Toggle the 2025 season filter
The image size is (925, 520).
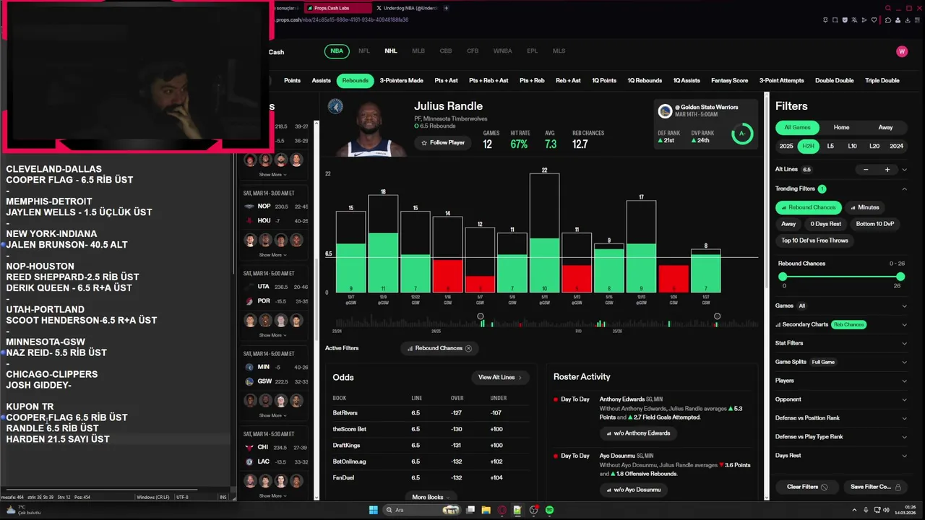(x=786, y=146)
